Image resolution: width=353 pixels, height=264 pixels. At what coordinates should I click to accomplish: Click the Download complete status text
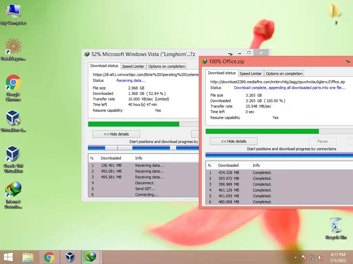[290, 88]
